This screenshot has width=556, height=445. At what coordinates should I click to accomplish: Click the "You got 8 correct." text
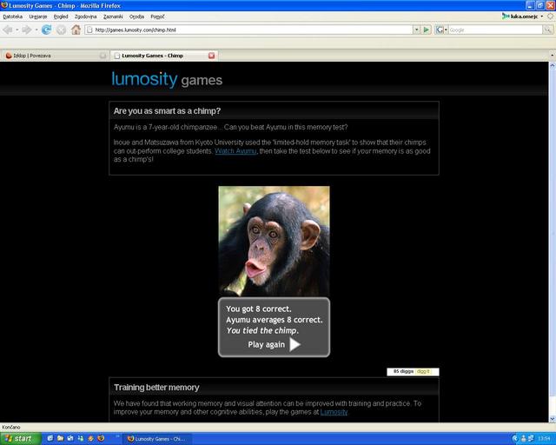[x=259, y=309]
